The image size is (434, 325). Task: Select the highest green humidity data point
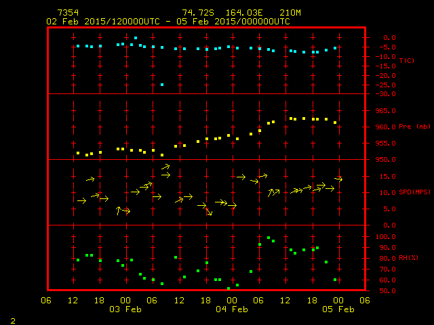269,238
